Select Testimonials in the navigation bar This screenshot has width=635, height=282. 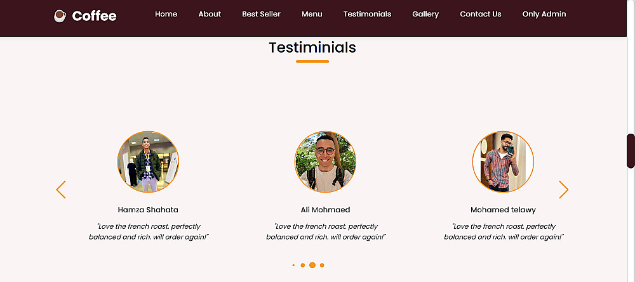367,14
